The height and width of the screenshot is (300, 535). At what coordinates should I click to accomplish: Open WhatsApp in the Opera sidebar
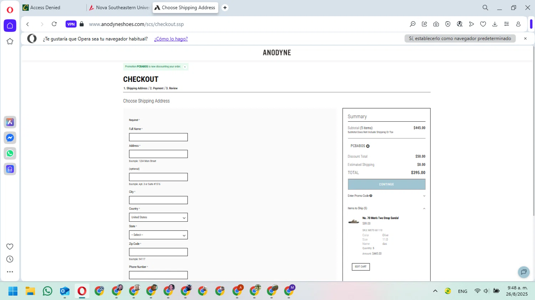(10, 153)
